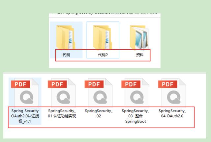Viewport: 211px width, 142px height.
Task: Select the 代码2 folder icon
Action: tap(103, 37)
